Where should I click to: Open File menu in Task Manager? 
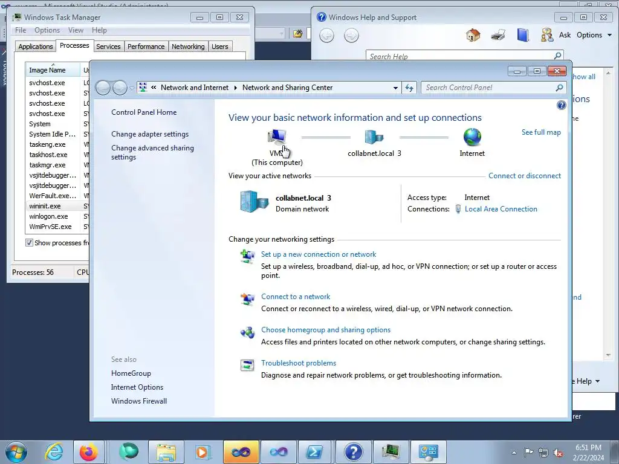[21, 30]
